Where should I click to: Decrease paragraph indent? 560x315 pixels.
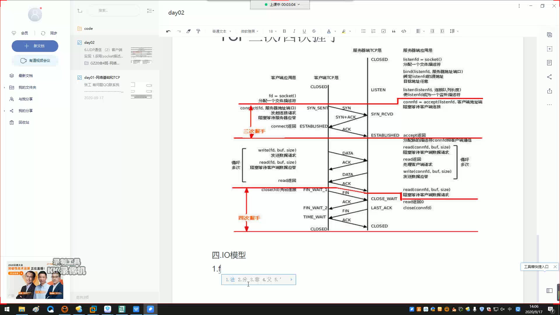coord(442,31)
